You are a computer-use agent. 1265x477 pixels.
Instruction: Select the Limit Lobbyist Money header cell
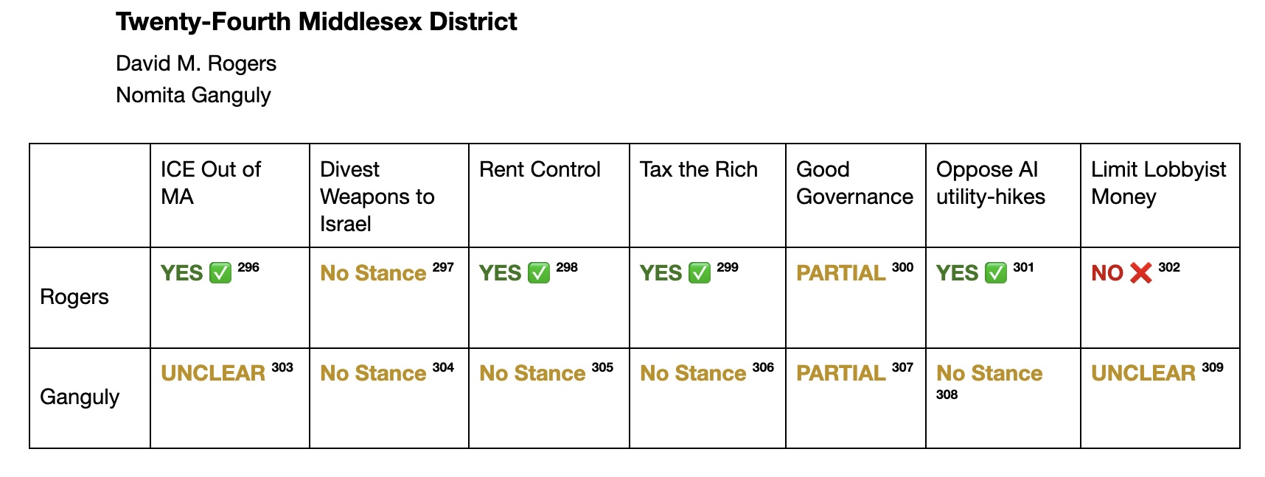[1160, 196]
